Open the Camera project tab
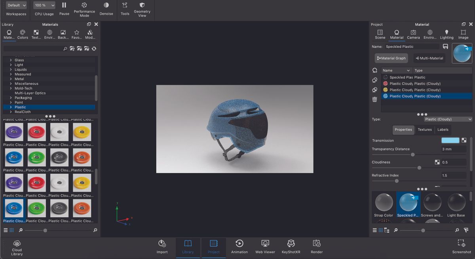475x259 pixels. click(413, 34)
